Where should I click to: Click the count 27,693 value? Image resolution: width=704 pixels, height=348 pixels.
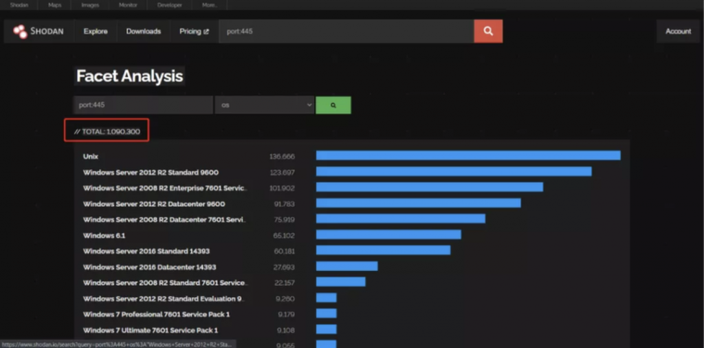click(284, 267)
